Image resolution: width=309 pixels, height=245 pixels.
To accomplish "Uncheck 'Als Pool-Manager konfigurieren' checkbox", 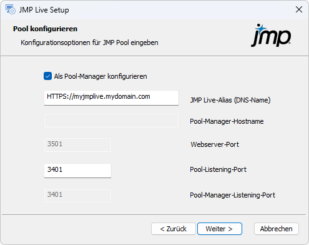I will (x=47, y=76).
